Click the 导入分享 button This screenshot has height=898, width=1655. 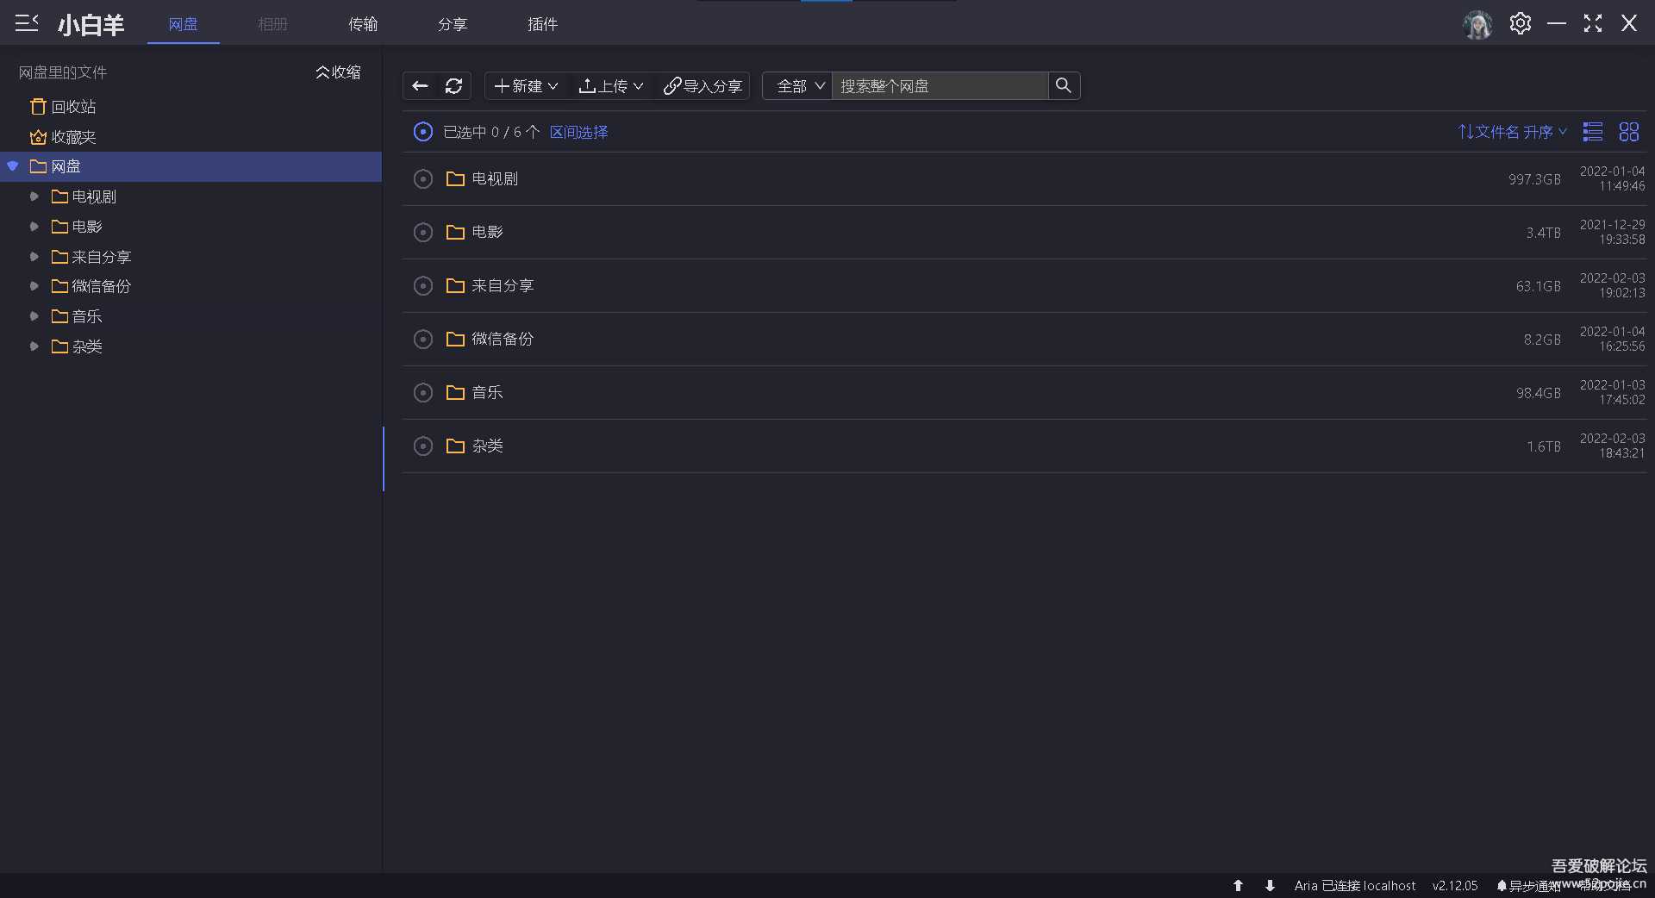(703, 86)
